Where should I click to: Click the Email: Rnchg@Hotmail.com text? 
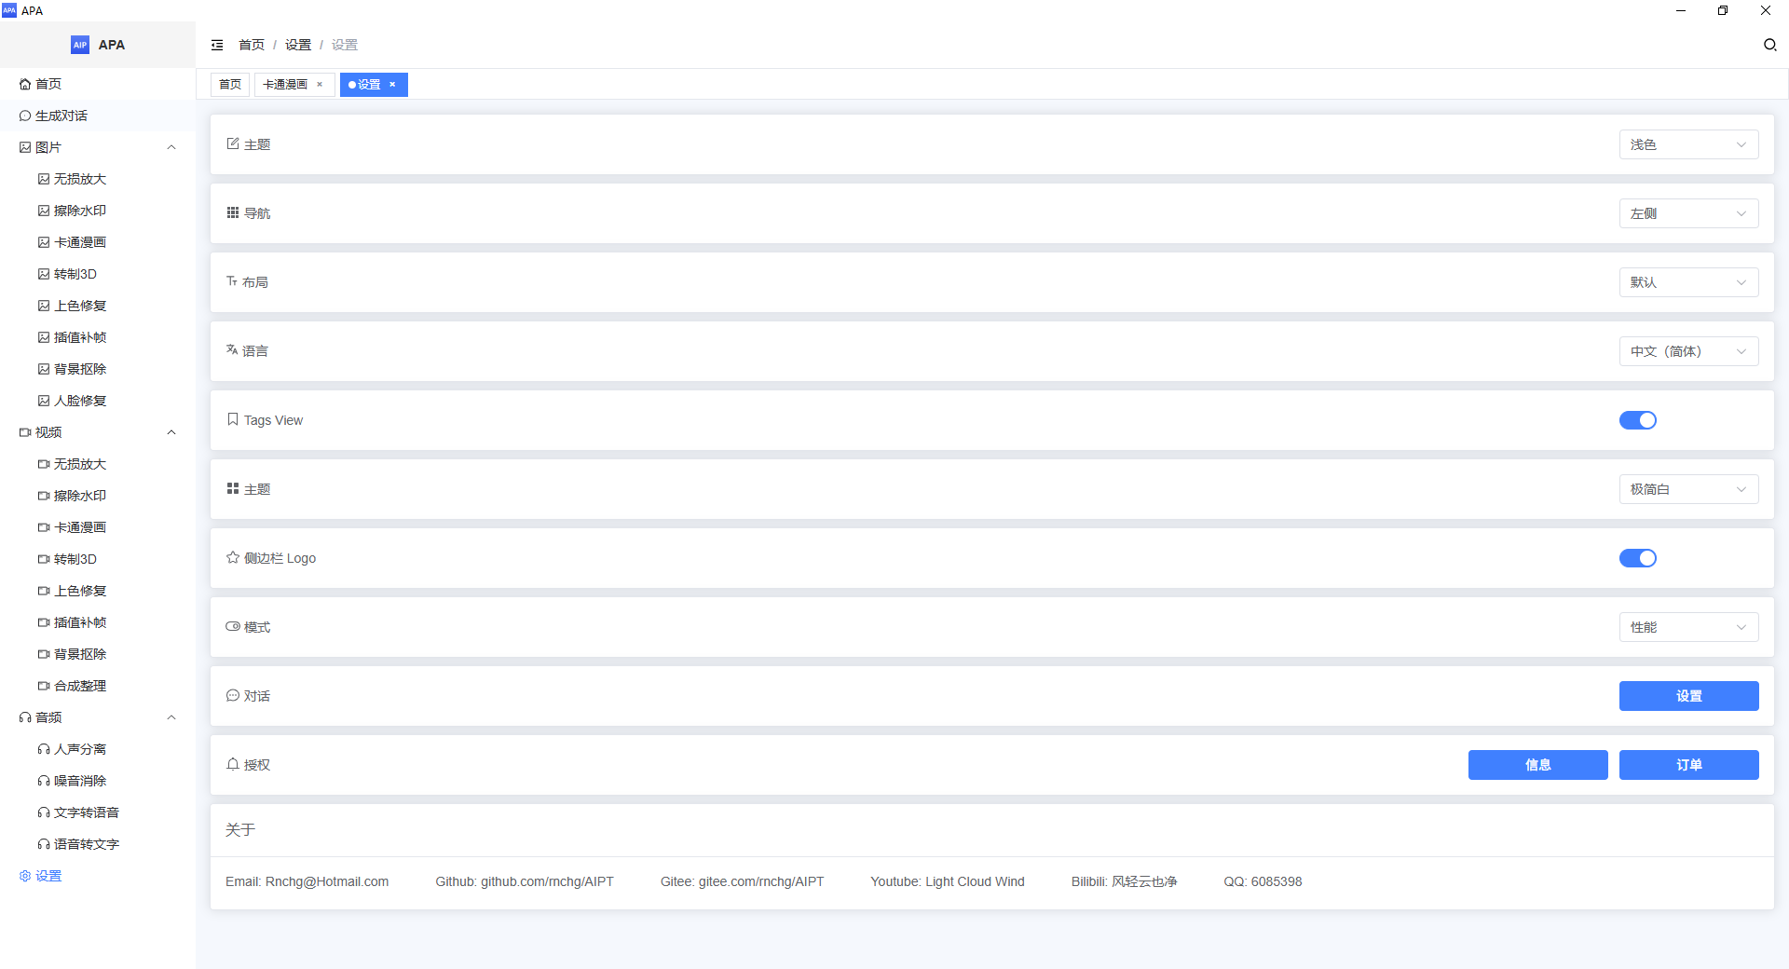pyautogui.click(x=307, y=881)
